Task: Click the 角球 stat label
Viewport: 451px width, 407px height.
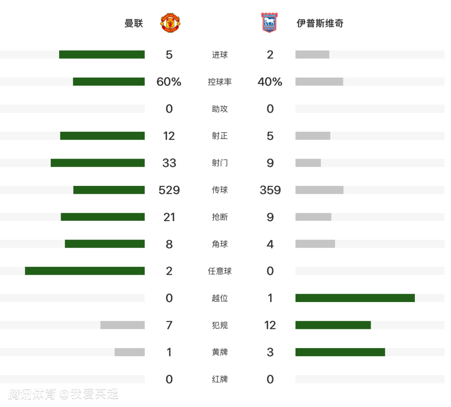Action: (x=220, y=244)
